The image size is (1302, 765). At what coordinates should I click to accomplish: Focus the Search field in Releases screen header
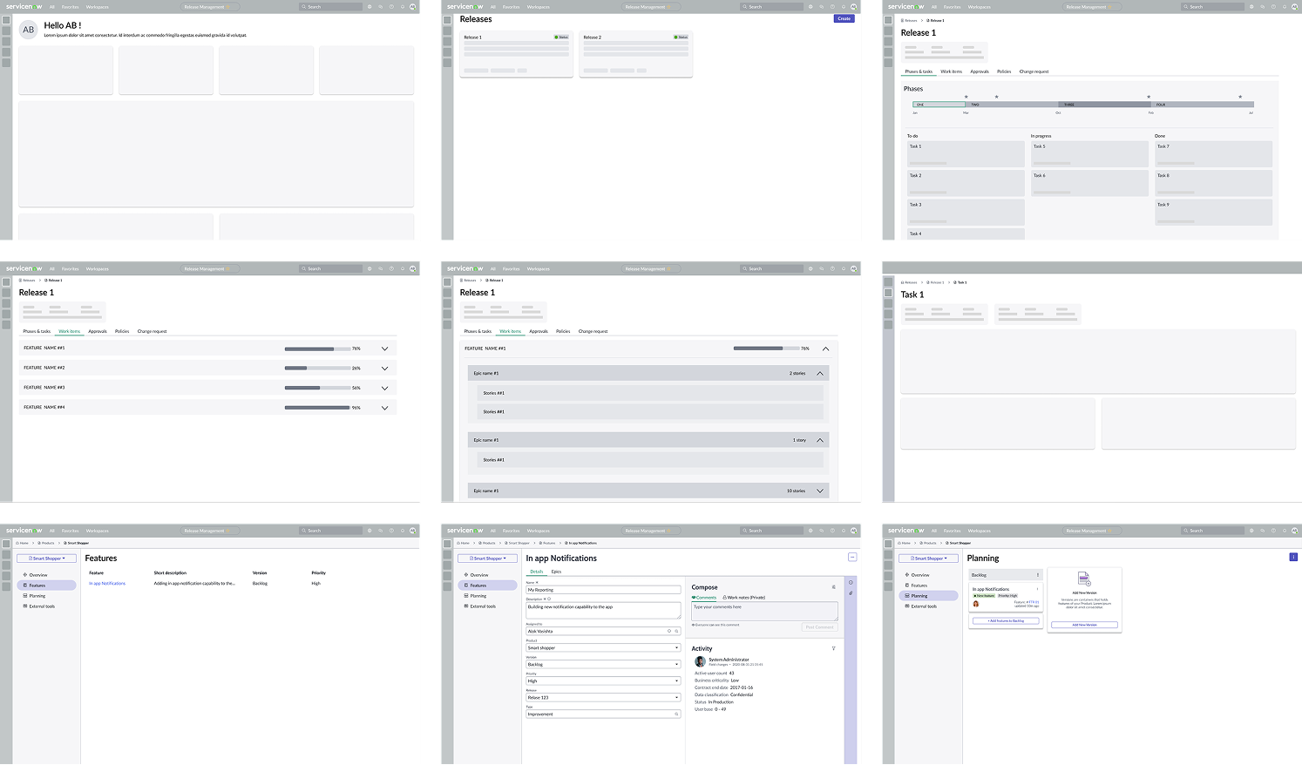tap(771, 7)
